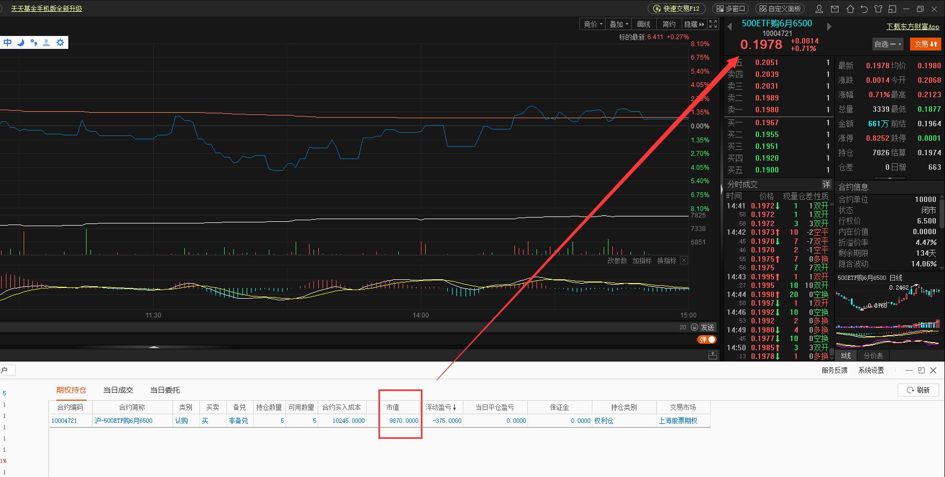Toggle IME moon night mode
The height and width of the screenshot is (477, 945).
21,42
